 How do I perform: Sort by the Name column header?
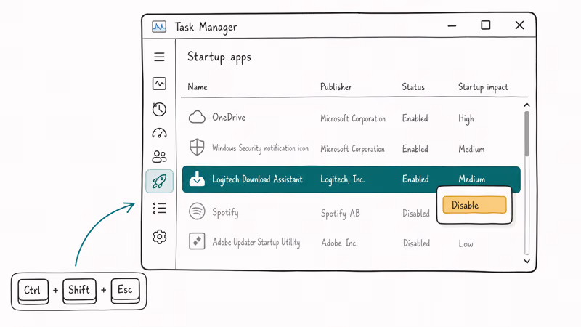click(x=198, y=86)
